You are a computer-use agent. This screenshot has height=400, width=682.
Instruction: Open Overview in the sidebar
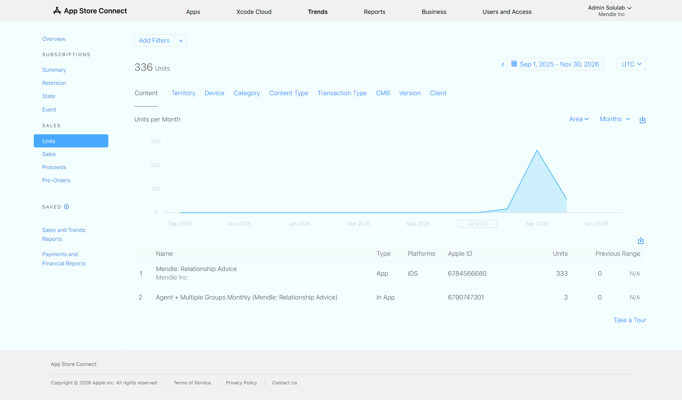click(54, 39)
